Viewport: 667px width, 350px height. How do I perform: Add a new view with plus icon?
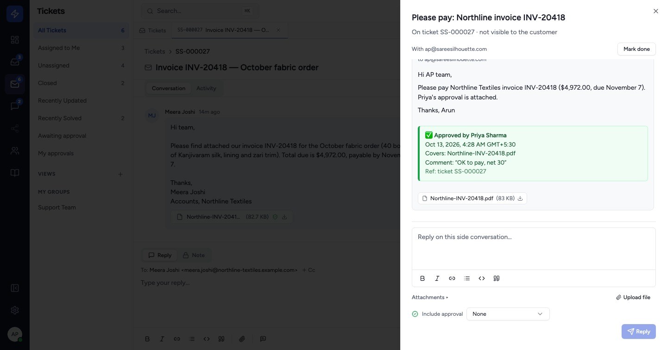coord(120,174)
